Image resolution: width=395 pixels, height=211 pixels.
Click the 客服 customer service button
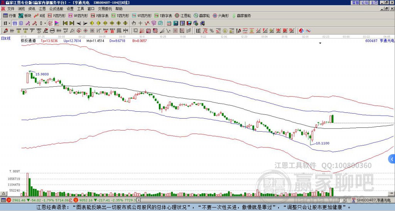(x=356, y=3)
